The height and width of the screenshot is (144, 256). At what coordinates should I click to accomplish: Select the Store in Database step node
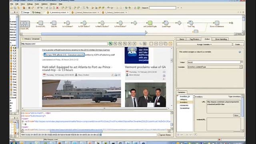coord(217,23)
